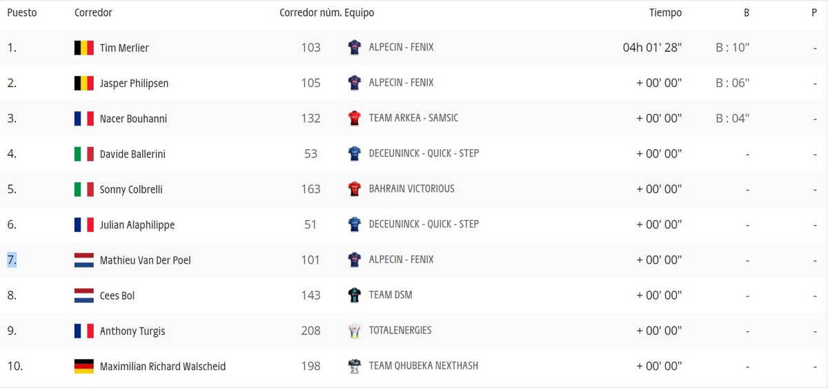Screen dimensions: 828x388
Task: Open Mathieu Van Der Poel rider page
Action: [146, 260]
